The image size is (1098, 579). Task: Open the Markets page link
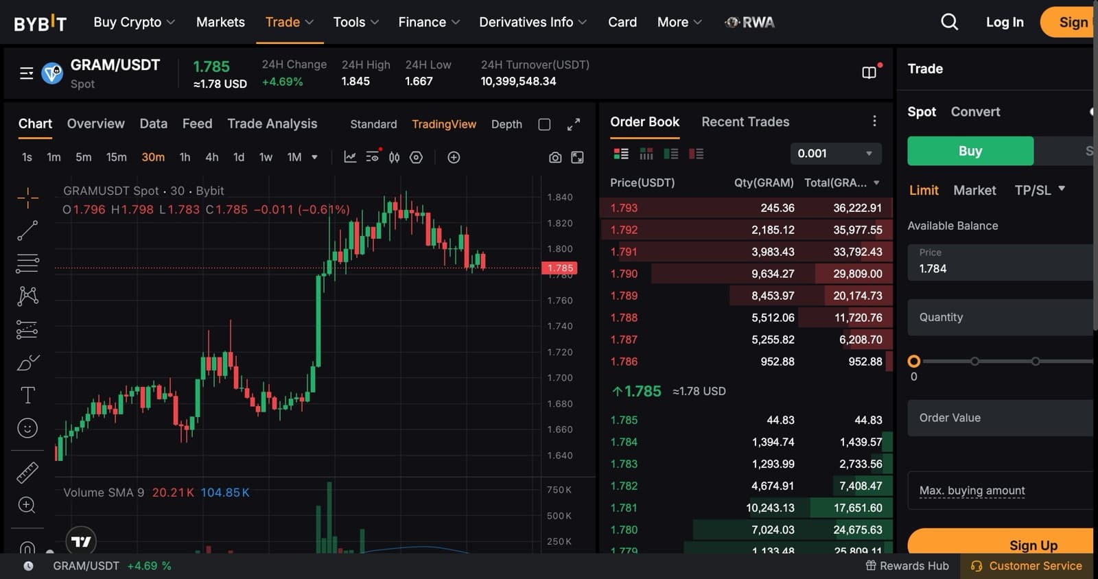tap(220, 22)
